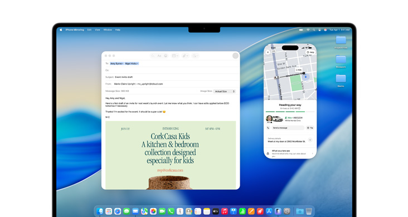Open the Phone app in Dock
The width and height of the screenshot is (408, 217).
pos(171,211)
